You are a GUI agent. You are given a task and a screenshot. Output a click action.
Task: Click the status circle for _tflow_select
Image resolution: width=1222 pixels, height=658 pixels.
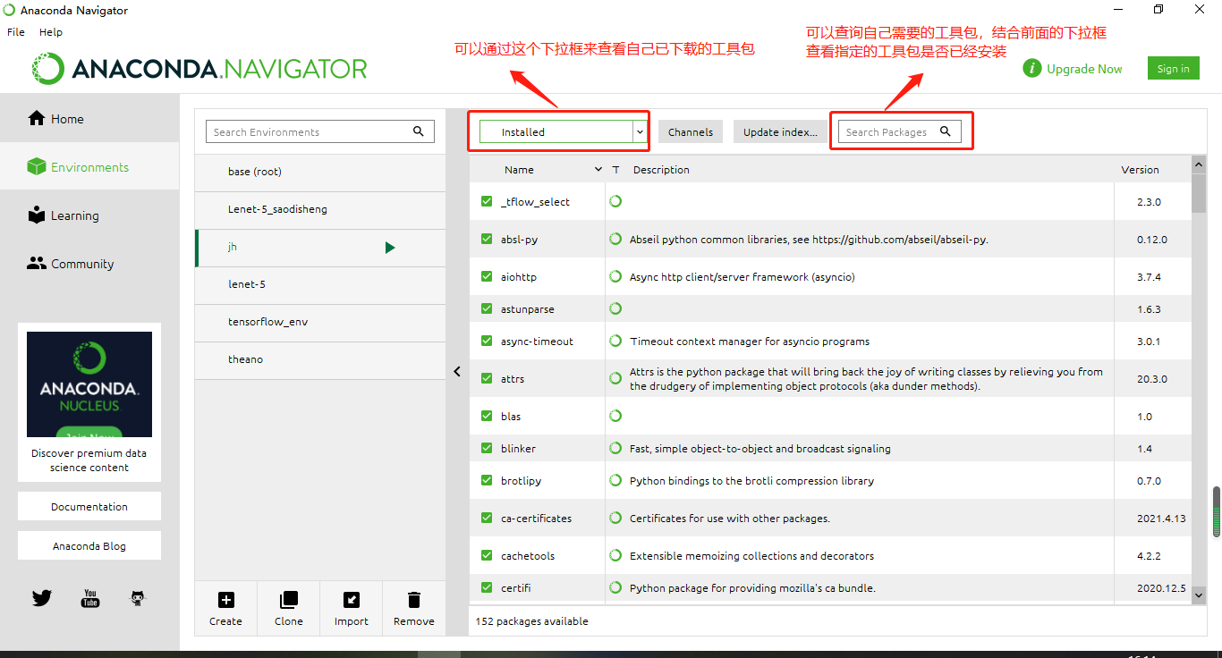(615, 201)
